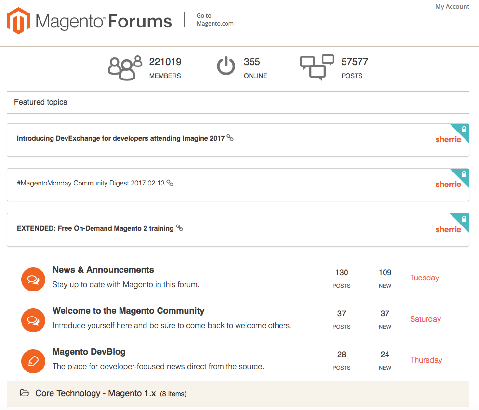Click 109 new count for News & Announcements
The image size is (479, 410).
click(x=385, y=273)
